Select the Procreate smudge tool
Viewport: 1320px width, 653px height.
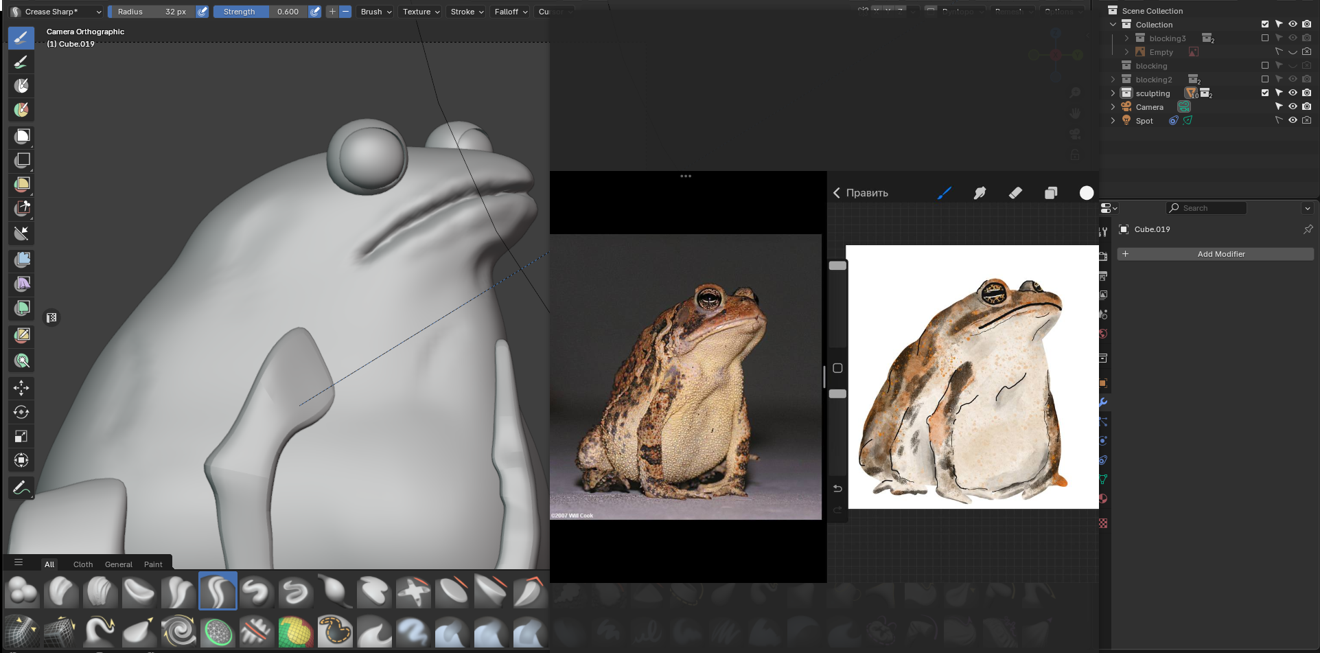[x=980, y=193]
